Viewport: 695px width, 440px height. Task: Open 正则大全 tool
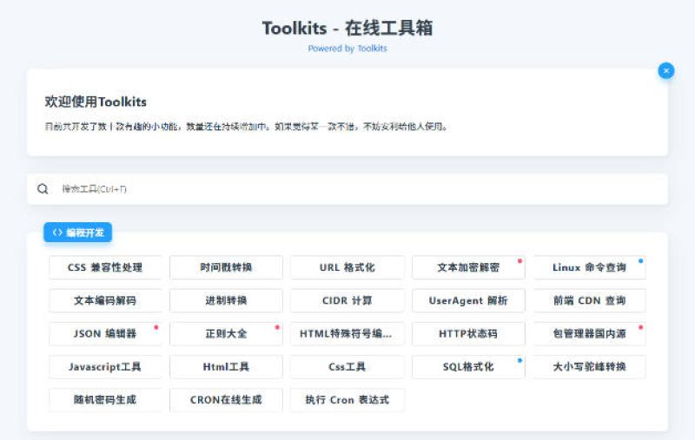[x=226, y=334]
